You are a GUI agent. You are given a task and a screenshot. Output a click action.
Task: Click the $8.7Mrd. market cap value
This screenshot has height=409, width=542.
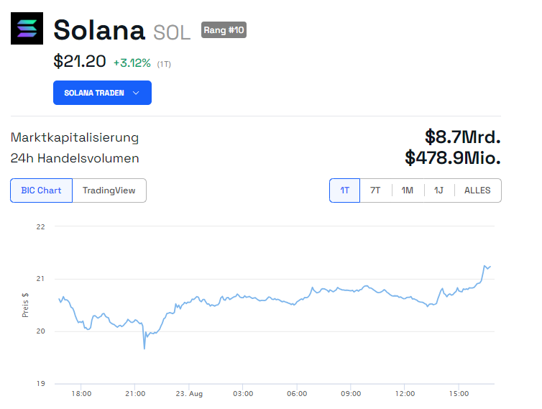[x=462, y=137]
